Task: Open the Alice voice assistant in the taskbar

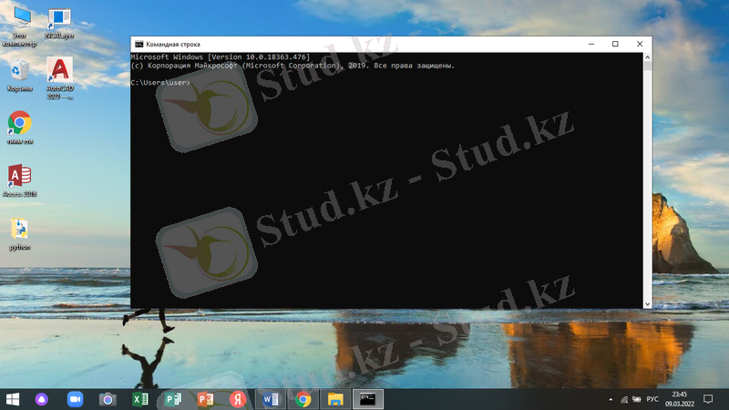Action: (x=41, y=399)
